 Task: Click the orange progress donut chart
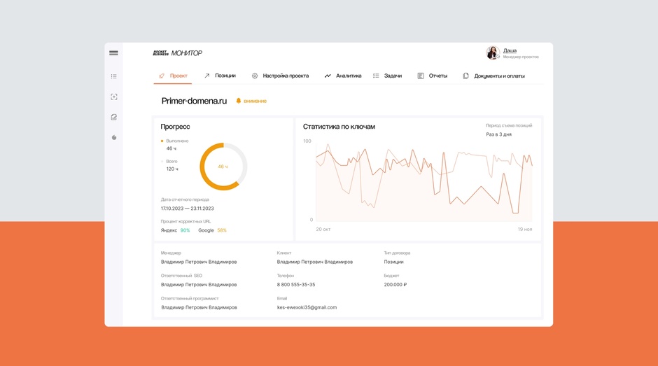pos(223,167)
